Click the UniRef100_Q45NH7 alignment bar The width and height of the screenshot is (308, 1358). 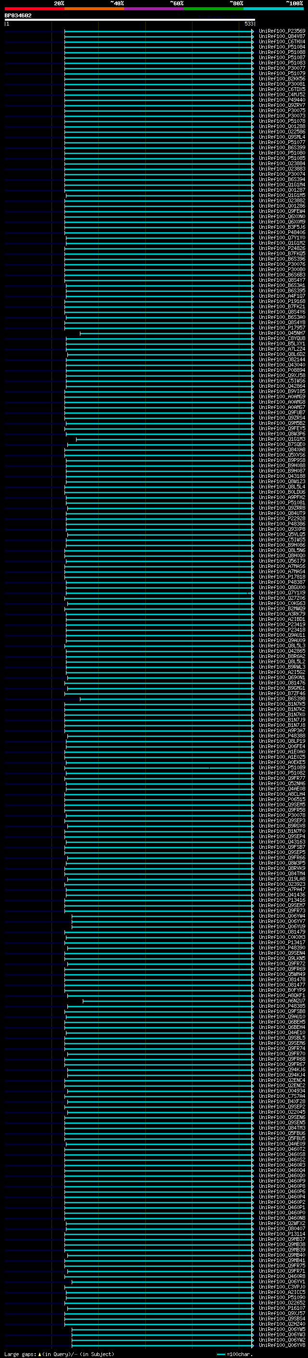(167, 333)
